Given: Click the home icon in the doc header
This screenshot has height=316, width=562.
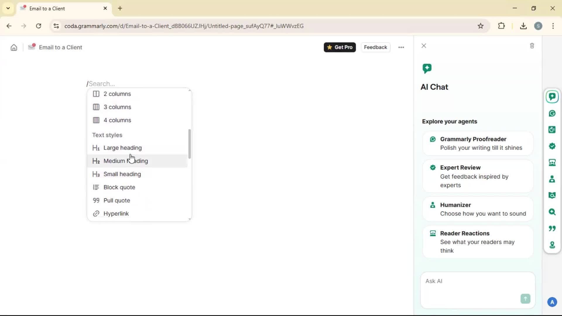Looking at the screenshot, I should coord(14,47).
